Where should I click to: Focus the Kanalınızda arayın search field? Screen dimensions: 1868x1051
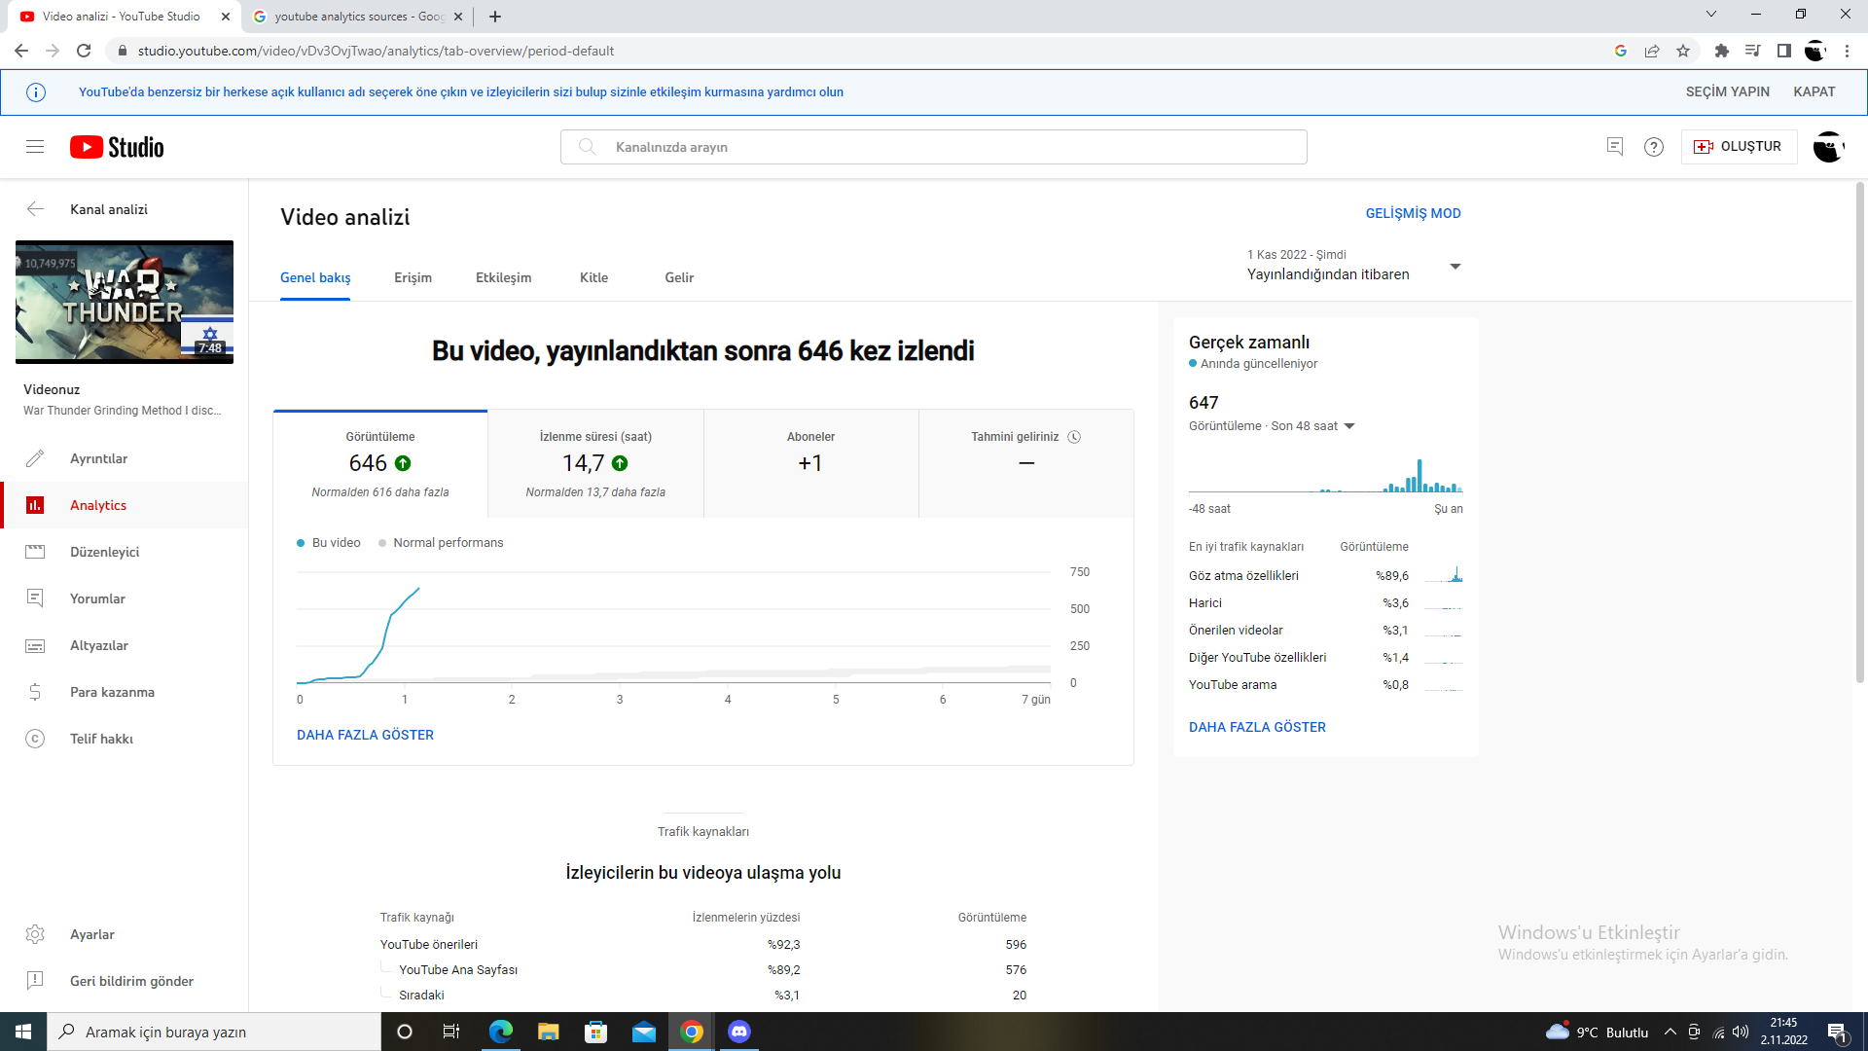[933, 147]
